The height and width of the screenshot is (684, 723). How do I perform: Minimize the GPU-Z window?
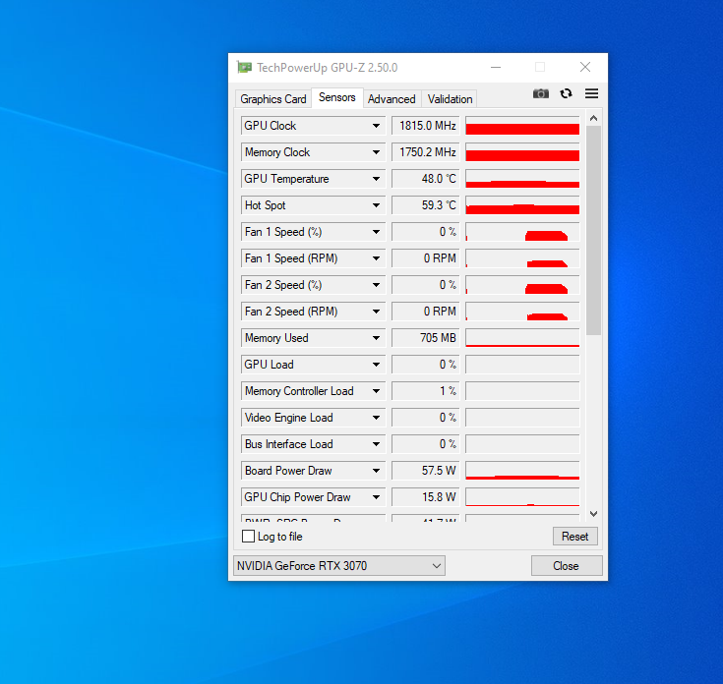pos(496,67)
